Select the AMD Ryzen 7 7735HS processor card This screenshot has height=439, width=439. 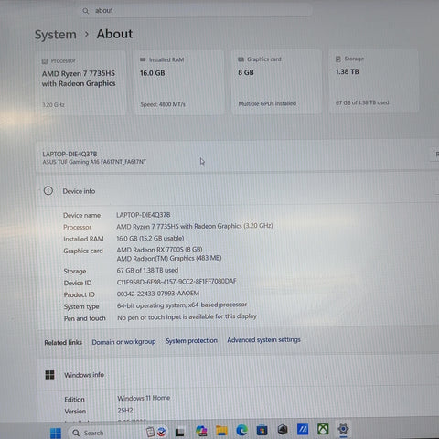80,83
